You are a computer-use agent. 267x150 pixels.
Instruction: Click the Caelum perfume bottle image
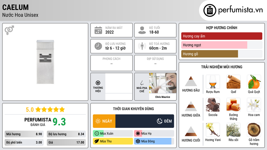click(45, 62)
